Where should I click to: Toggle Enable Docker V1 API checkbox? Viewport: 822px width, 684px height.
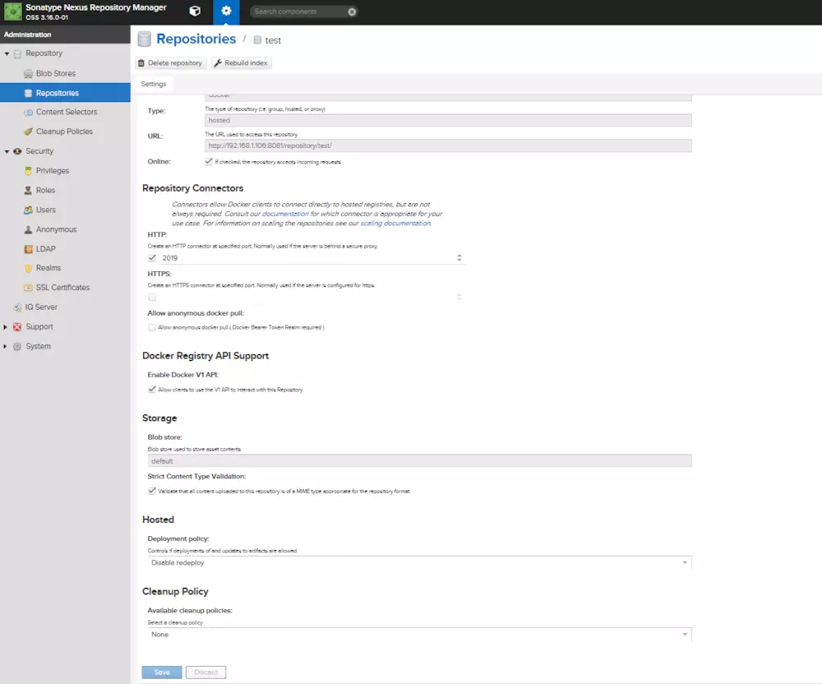[x=152, y=390]
